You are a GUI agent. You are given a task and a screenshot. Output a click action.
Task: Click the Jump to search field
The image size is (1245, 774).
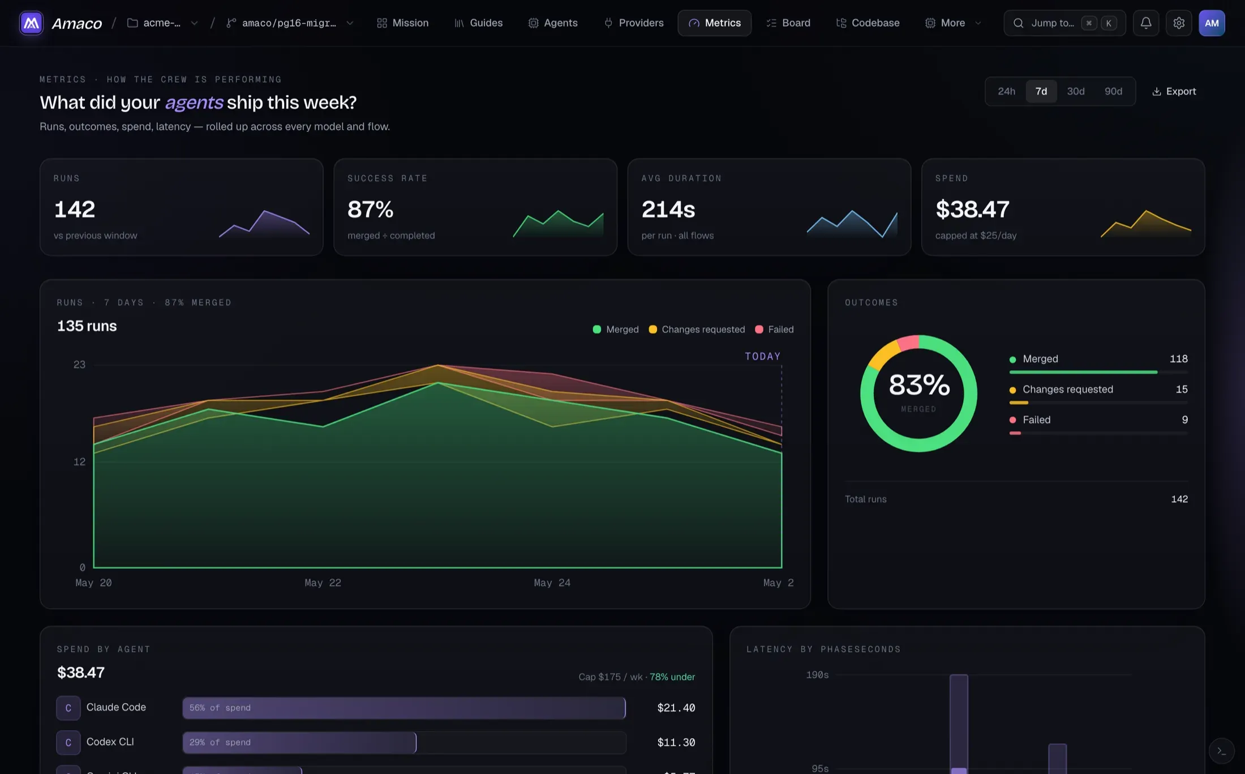[x=1064, y=23]
